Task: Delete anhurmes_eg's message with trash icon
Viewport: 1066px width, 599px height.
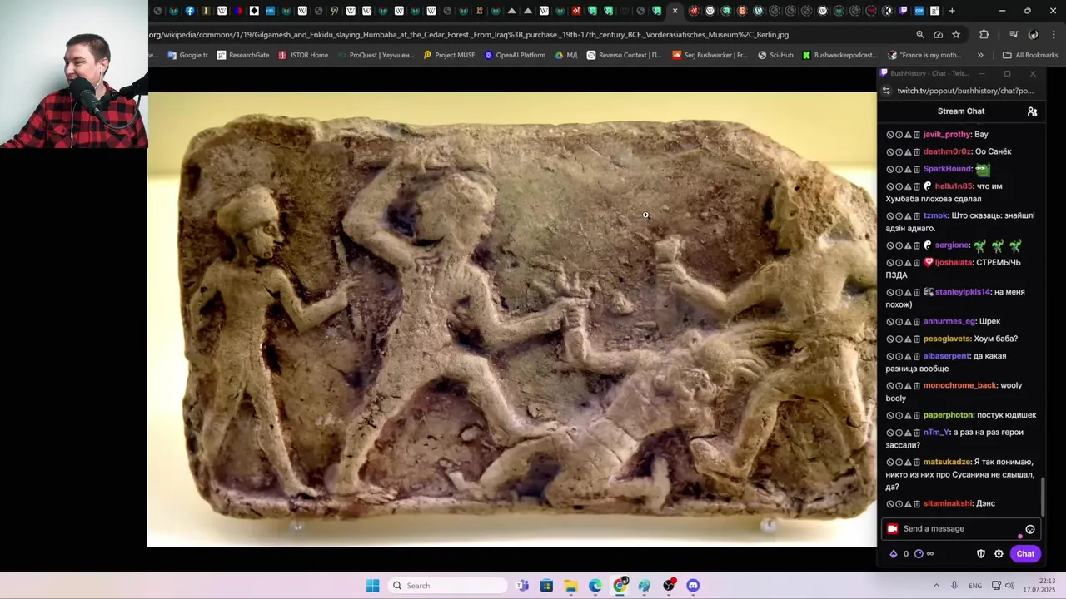Action: click(x=917, y=322)
